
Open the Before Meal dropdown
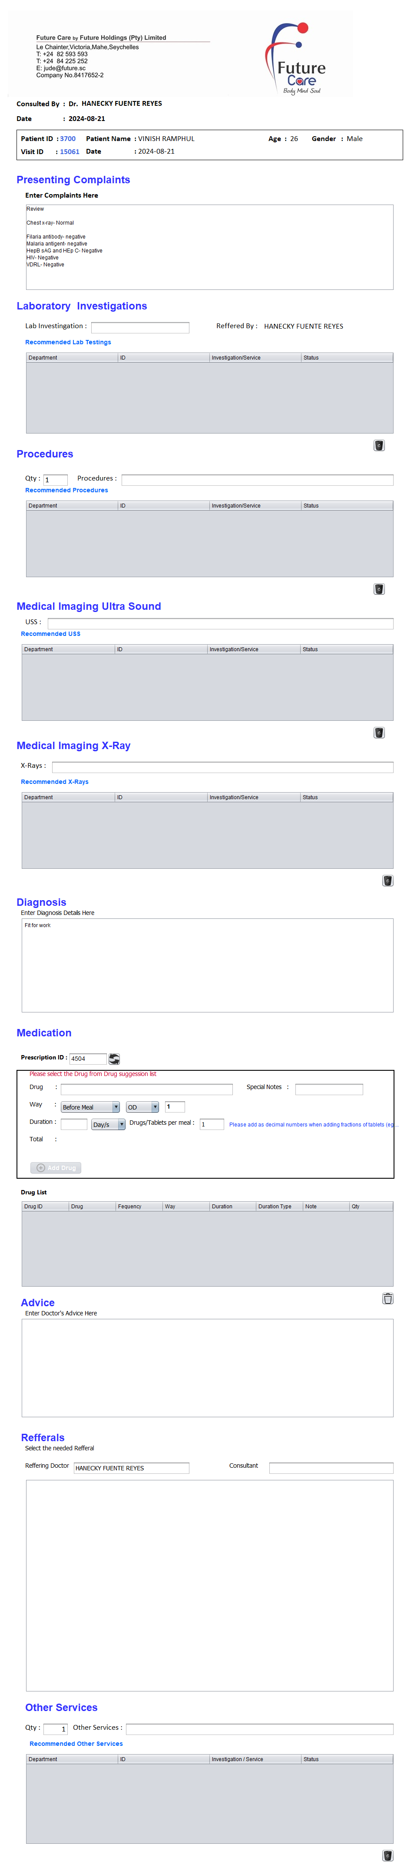[x=90, y=1107]
